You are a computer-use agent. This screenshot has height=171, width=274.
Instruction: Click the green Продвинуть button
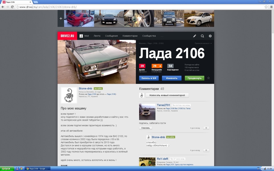[x=194, y=78]
